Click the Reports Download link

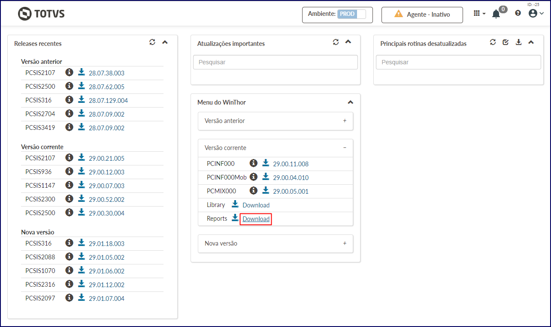pos(256,219)
